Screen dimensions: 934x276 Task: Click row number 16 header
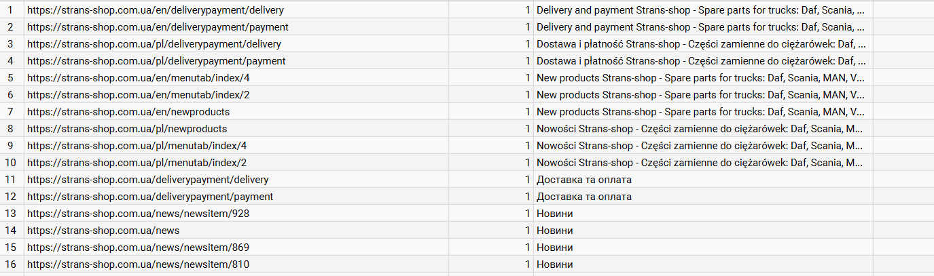(x=10, y=264)
